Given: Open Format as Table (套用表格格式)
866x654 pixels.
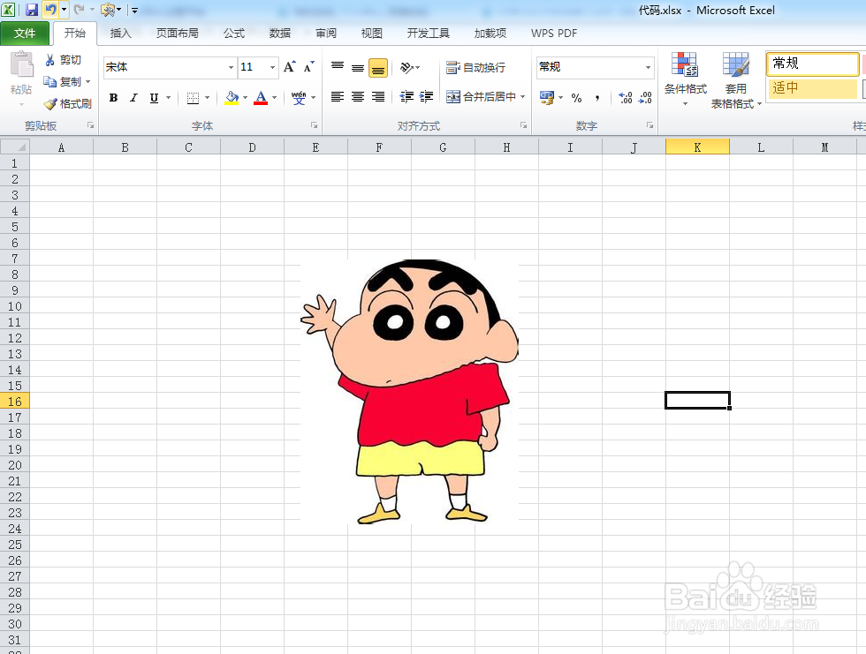Looking at the screenshot, I should coord(736,79).
